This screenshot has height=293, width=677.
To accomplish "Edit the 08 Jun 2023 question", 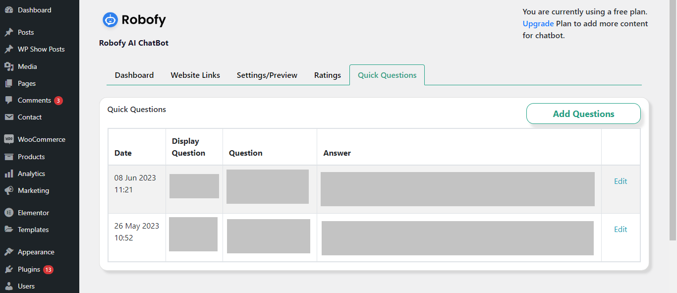I will (621, 181).
